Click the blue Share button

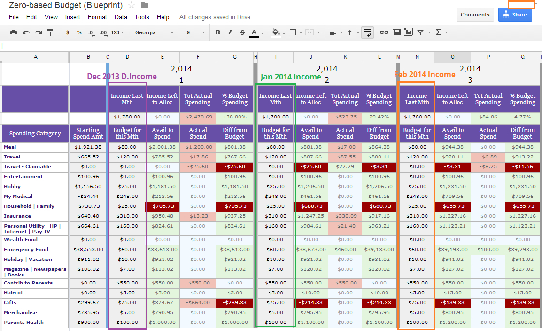click(x=515, y=15)
